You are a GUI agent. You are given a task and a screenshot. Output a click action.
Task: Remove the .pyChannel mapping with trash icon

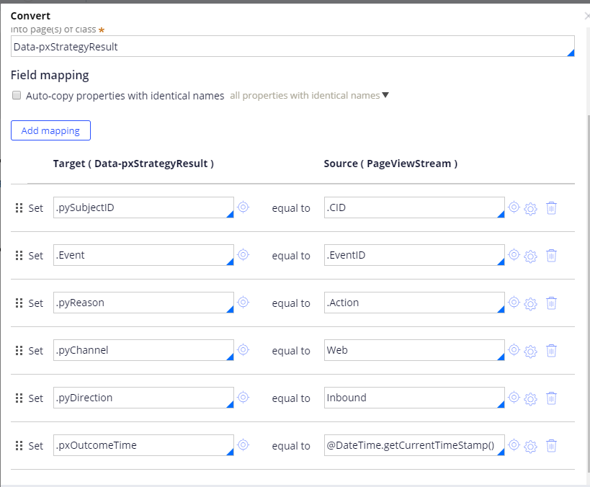551,351
